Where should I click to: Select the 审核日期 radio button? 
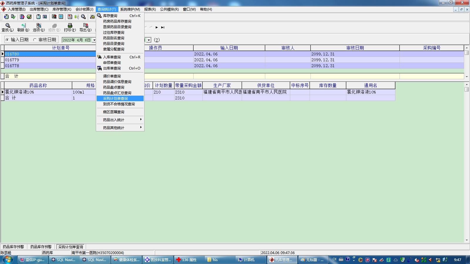(35, 40)
